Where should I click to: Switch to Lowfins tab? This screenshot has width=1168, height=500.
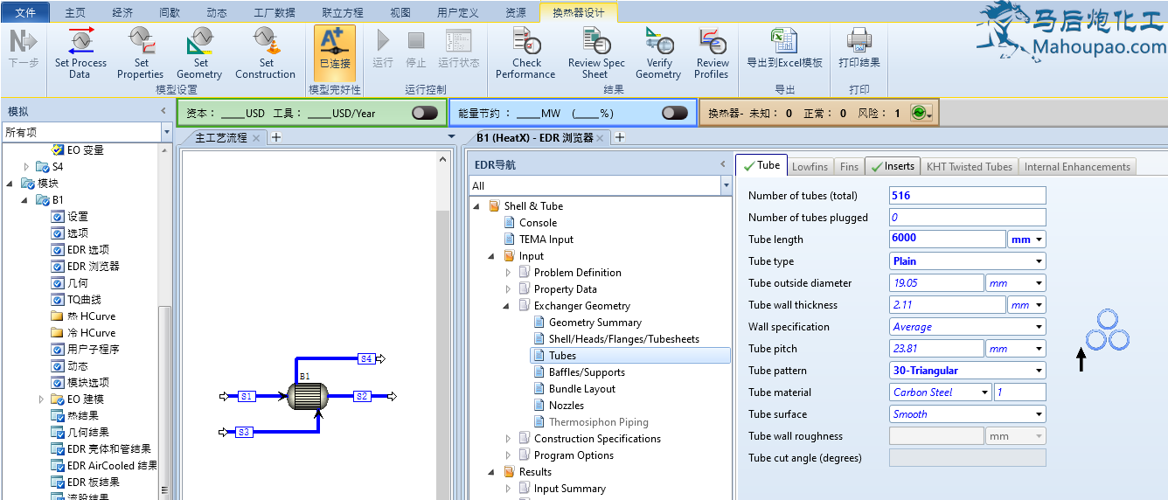[x=810, y=166]
